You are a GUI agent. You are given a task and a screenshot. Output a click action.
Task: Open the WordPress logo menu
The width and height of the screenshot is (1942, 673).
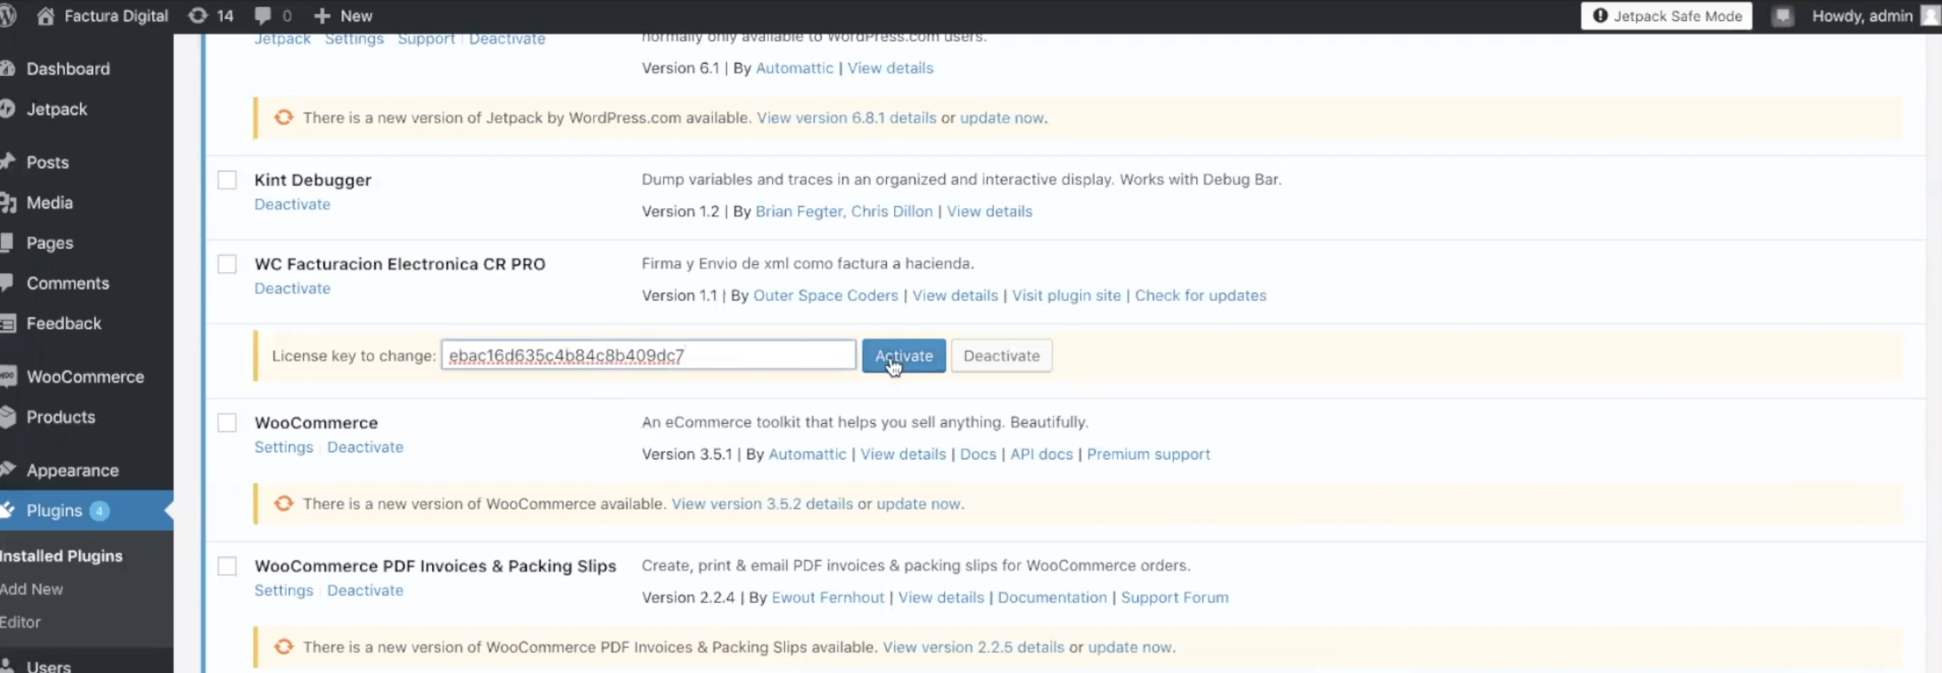point(8,16)
